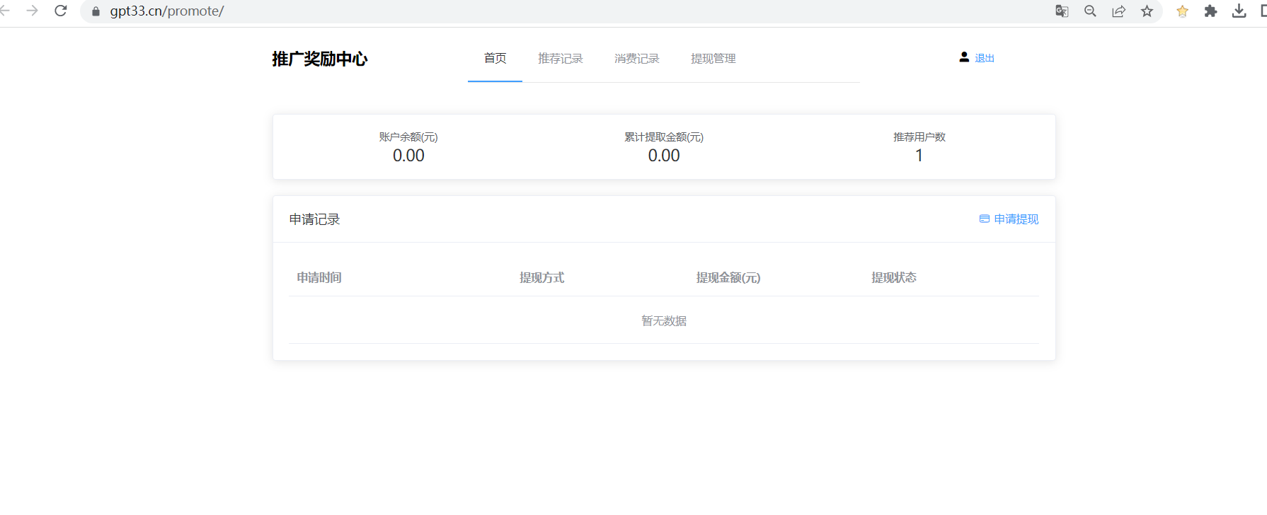Click the recommended users count 1
Screen dimensions: 1267x515
coord(919,156)
